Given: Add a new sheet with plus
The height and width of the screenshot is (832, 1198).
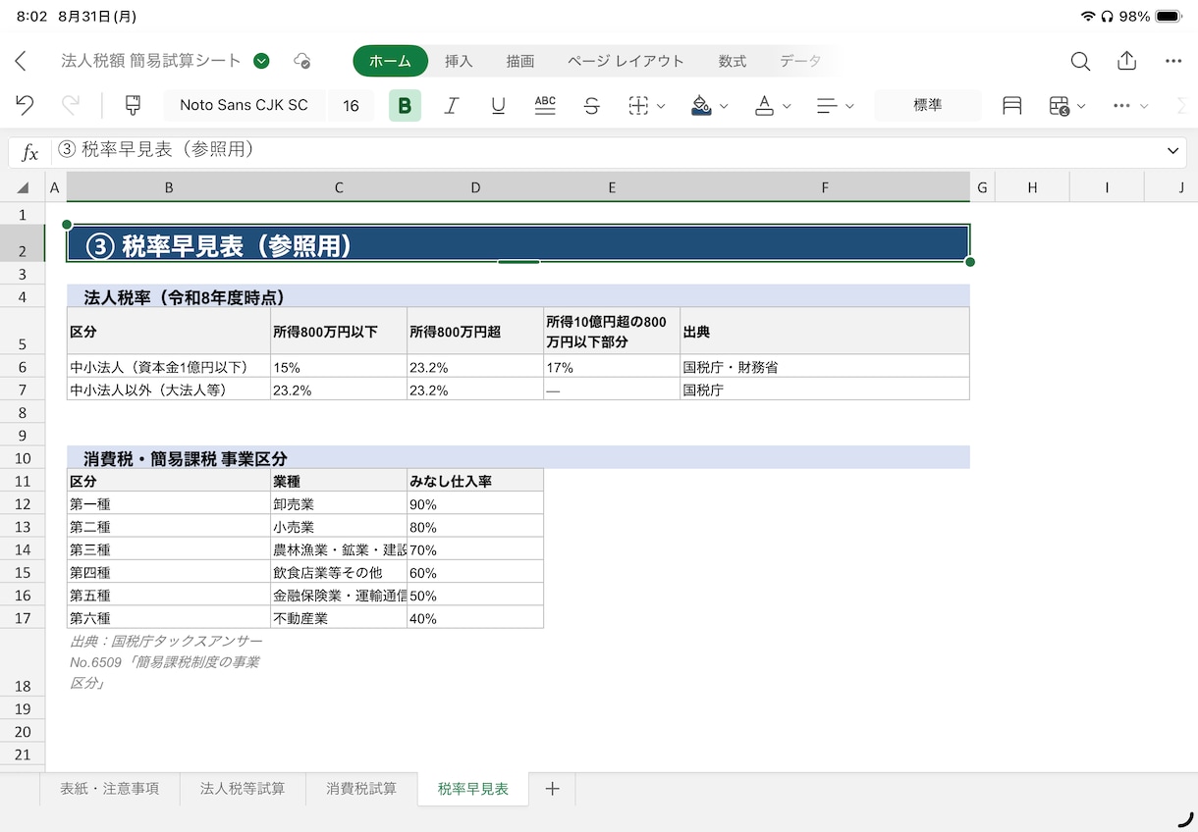Looking at the screenshot, I should [x=553, y=789].
